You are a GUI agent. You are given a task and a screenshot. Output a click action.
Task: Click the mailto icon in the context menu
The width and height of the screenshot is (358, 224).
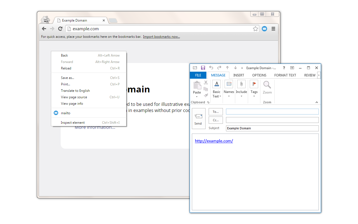click(x=56, y=113)
